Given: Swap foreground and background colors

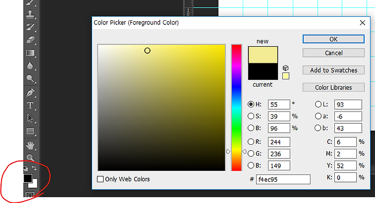Looking at the screenshot, I should point(34,168).
